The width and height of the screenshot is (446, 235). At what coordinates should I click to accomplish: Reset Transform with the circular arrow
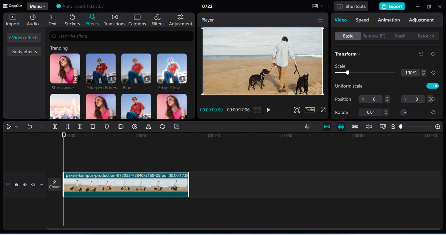tap(421, 54)
